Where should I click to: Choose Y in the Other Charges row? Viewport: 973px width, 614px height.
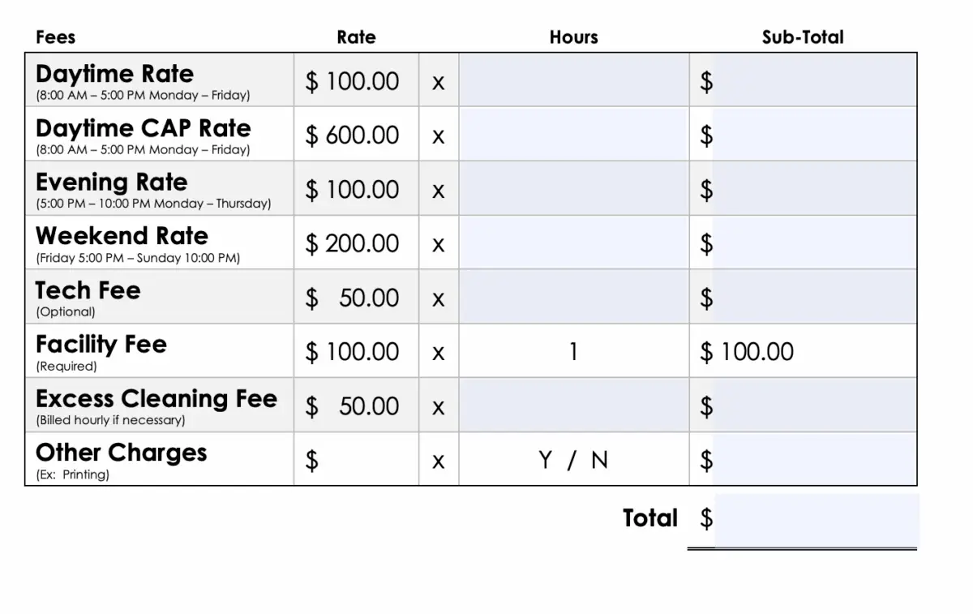pyautogui.click(x=546, y=460)
